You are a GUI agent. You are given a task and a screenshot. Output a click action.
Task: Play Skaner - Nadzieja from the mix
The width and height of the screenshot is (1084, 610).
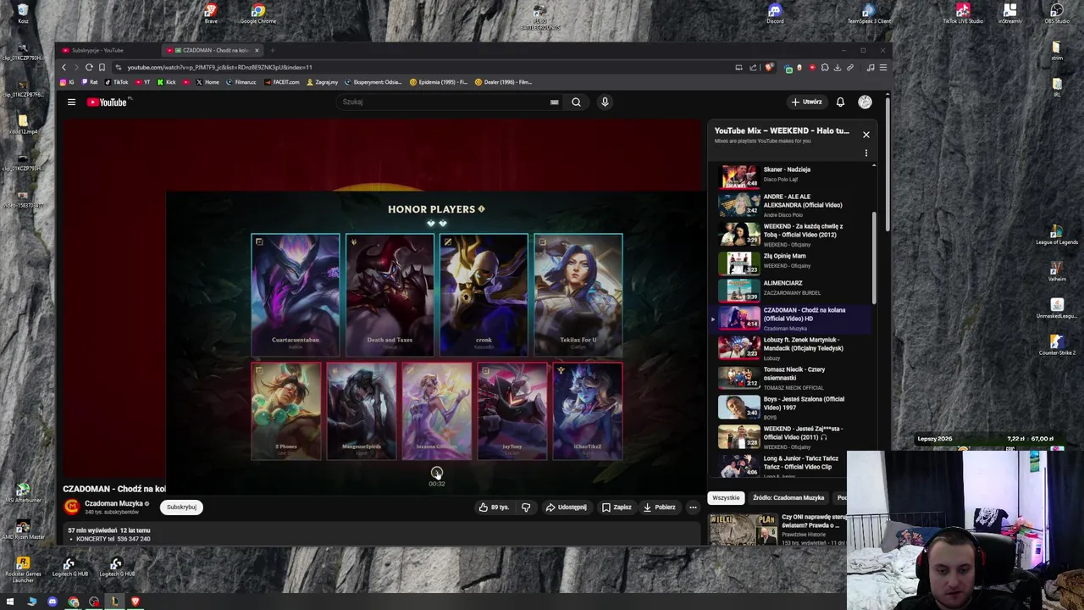click(794, 176)
